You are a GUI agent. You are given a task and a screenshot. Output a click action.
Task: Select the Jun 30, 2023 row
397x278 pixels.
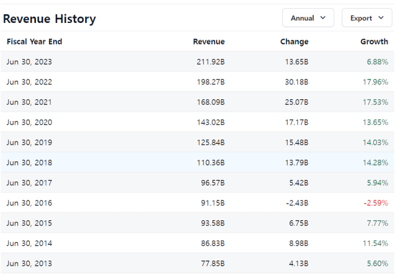pos(197,61)
